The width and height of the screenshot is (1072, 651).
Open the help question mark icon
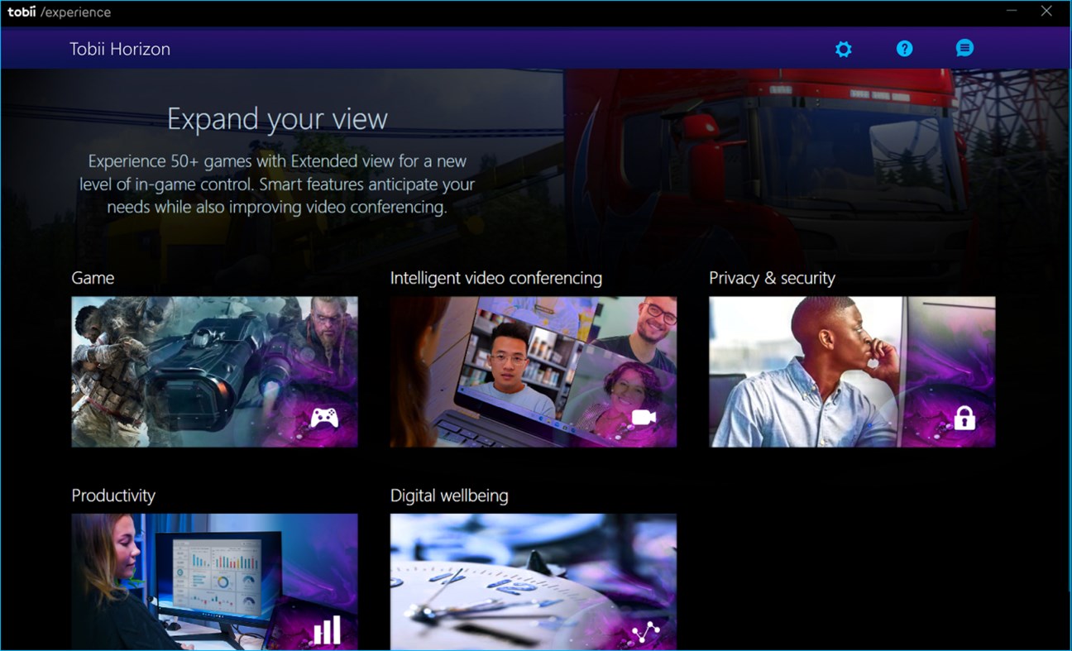coord(905,49)
